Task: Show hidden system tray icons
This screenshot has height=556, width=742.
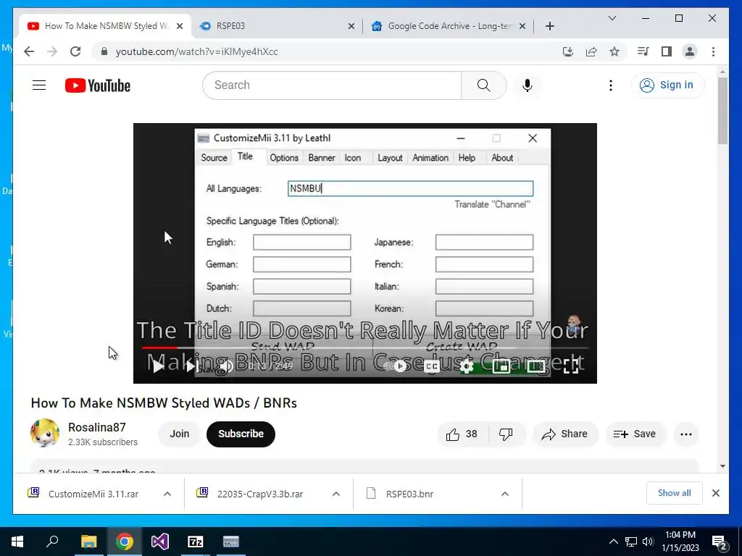Action: pos(613,542)
